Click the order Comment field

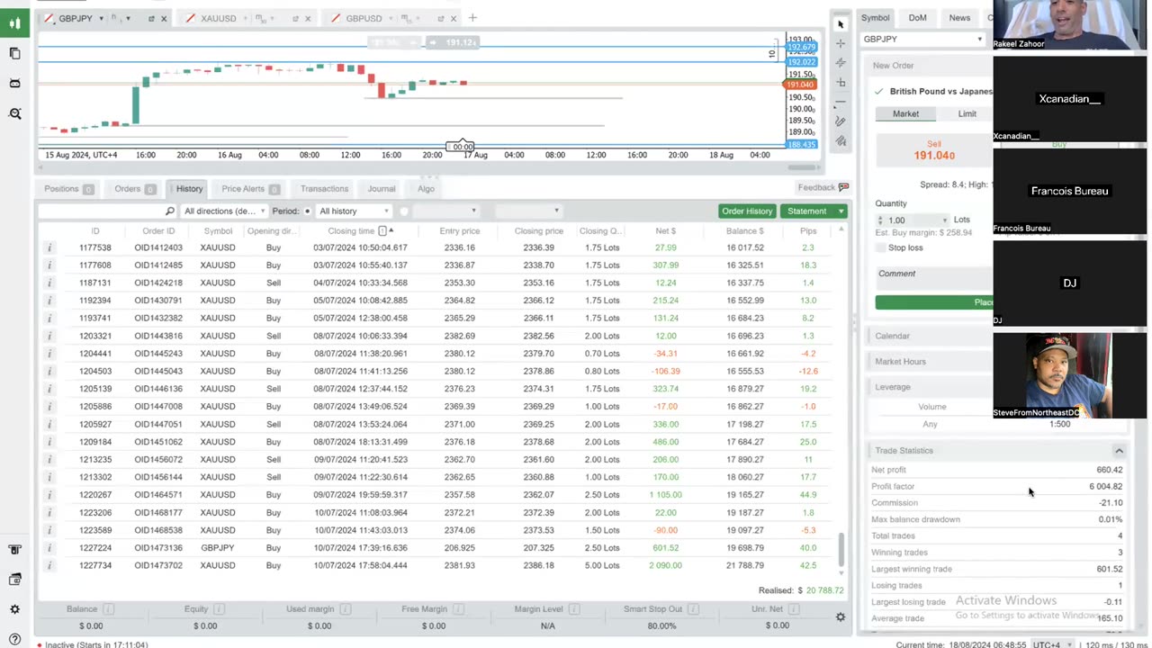click(x=934, y=278)
